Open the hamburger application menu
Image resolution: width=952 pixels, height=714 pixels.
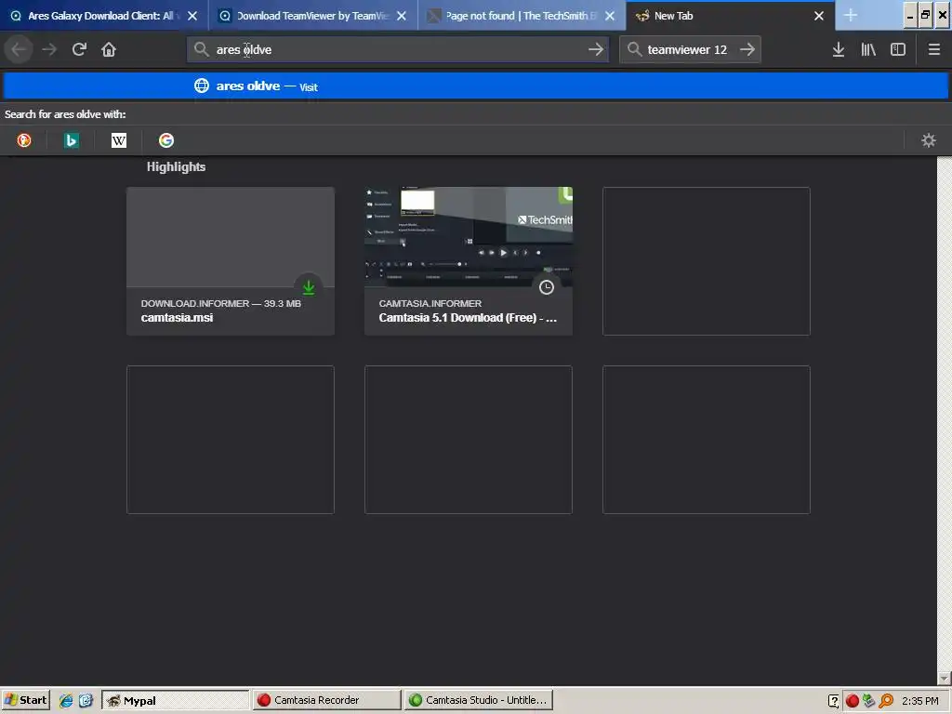coord(934,50)
